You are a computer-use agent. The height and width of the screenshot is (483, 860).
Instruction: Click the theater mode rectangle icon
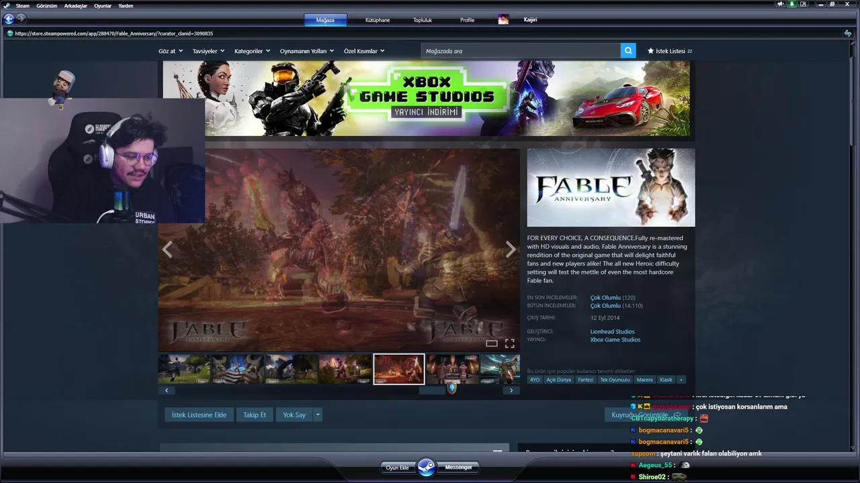[492, 343]
